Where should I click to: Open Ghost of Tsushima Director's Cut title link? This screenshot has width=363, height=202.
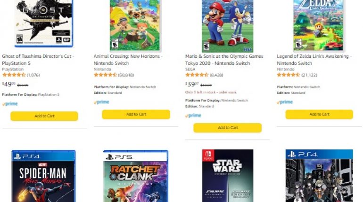[38, 59]
